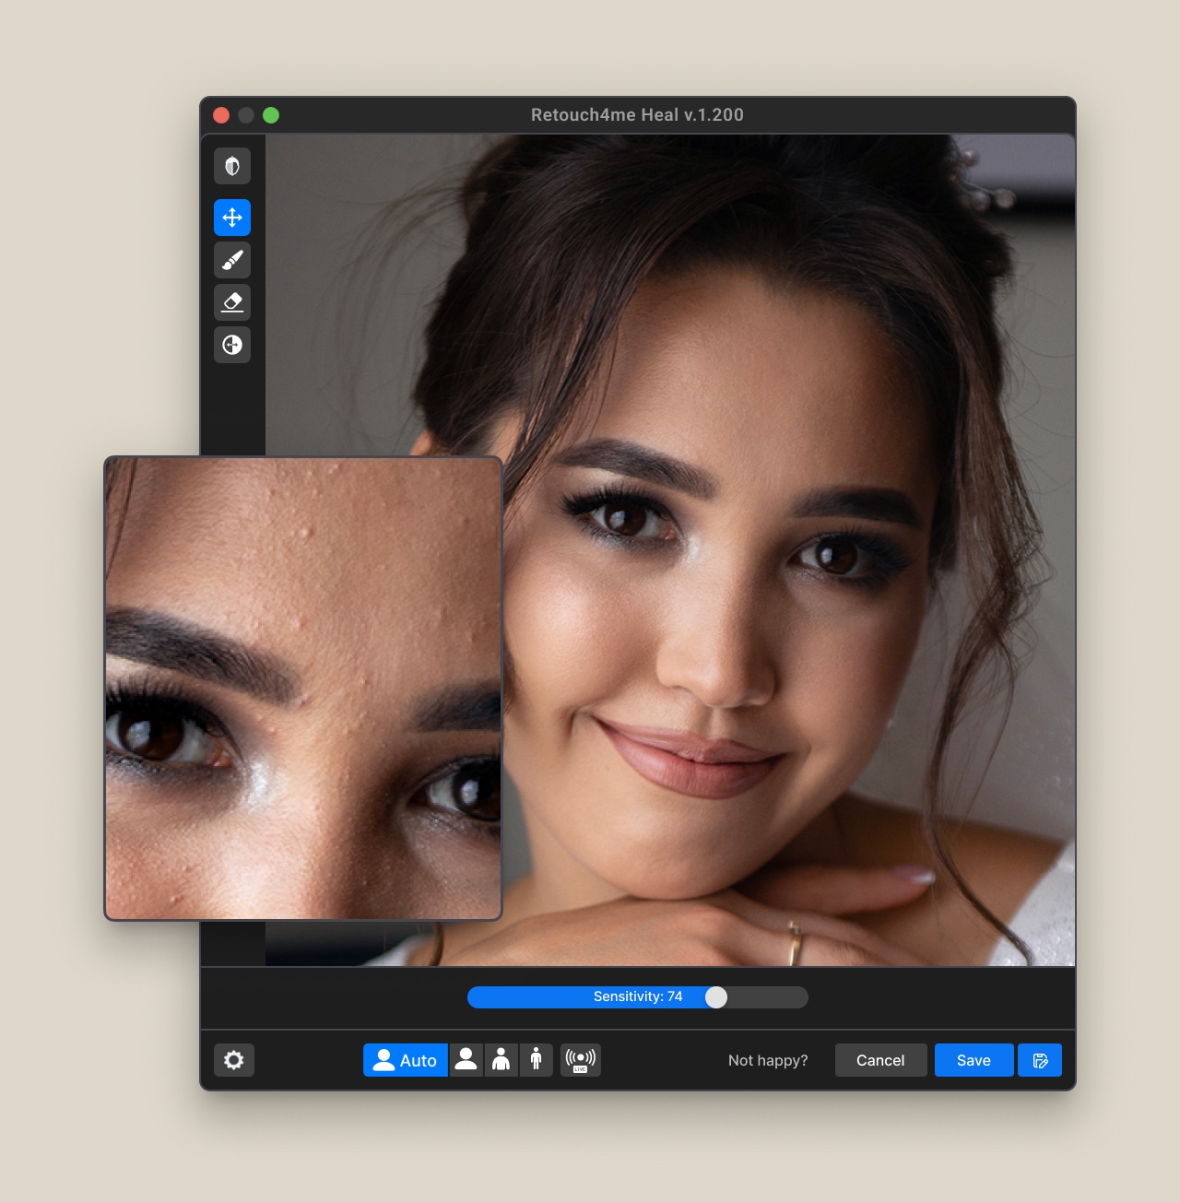The width and height of the screenshot is (1180, 1202).
Task: Click the Sensitivity slider handle
Action: click(x=716, y=996)
